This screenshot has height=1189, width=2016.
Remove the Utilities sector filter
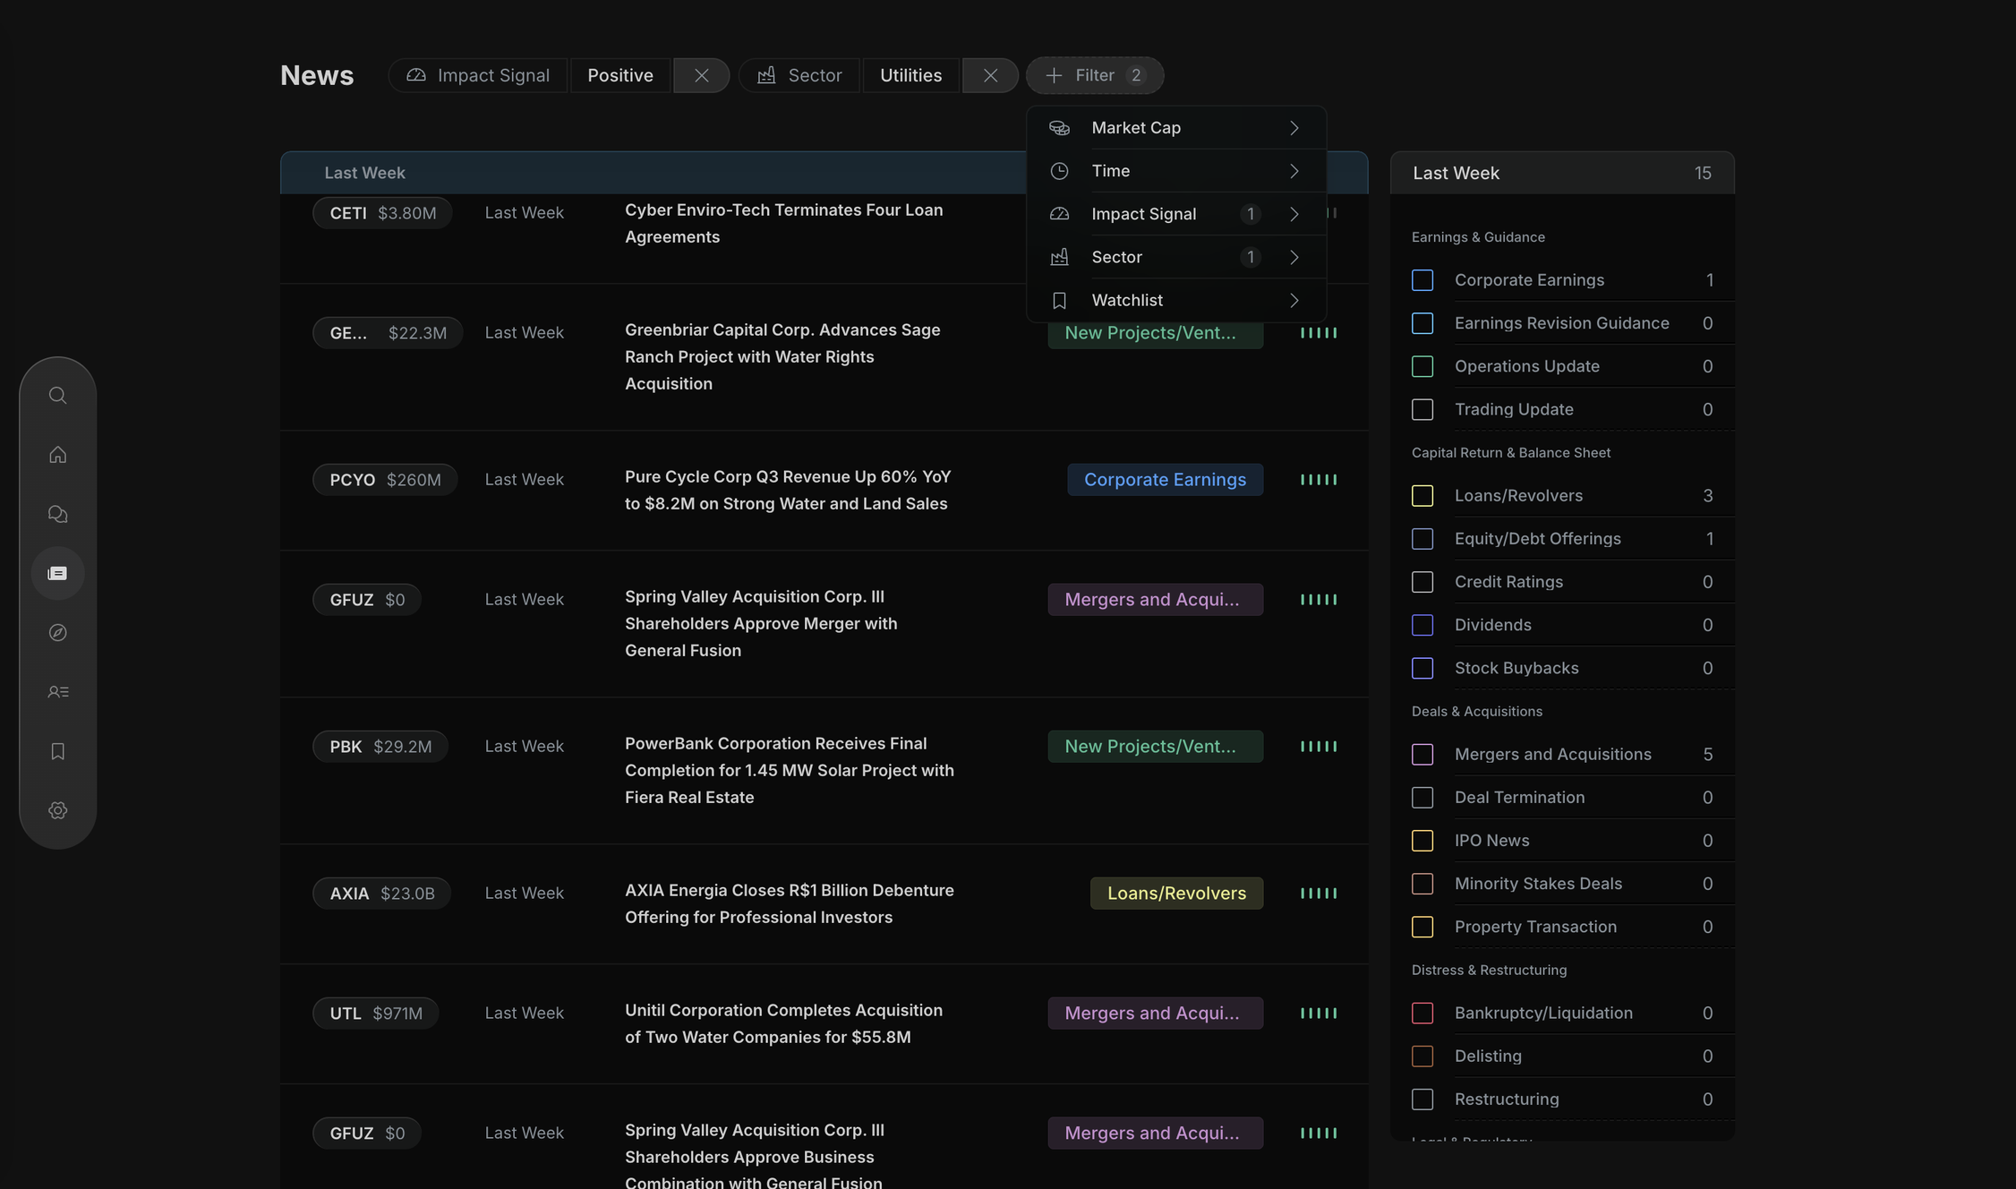(x=990, y=75)
